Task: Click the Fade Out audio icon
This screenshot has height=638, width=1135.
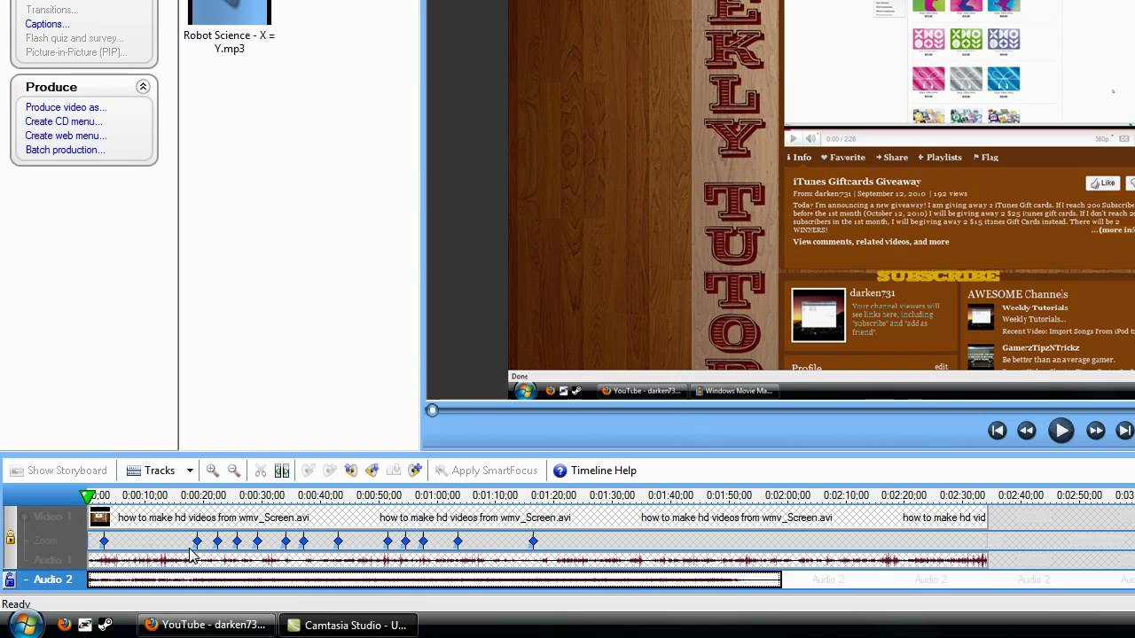Action: 330,471
